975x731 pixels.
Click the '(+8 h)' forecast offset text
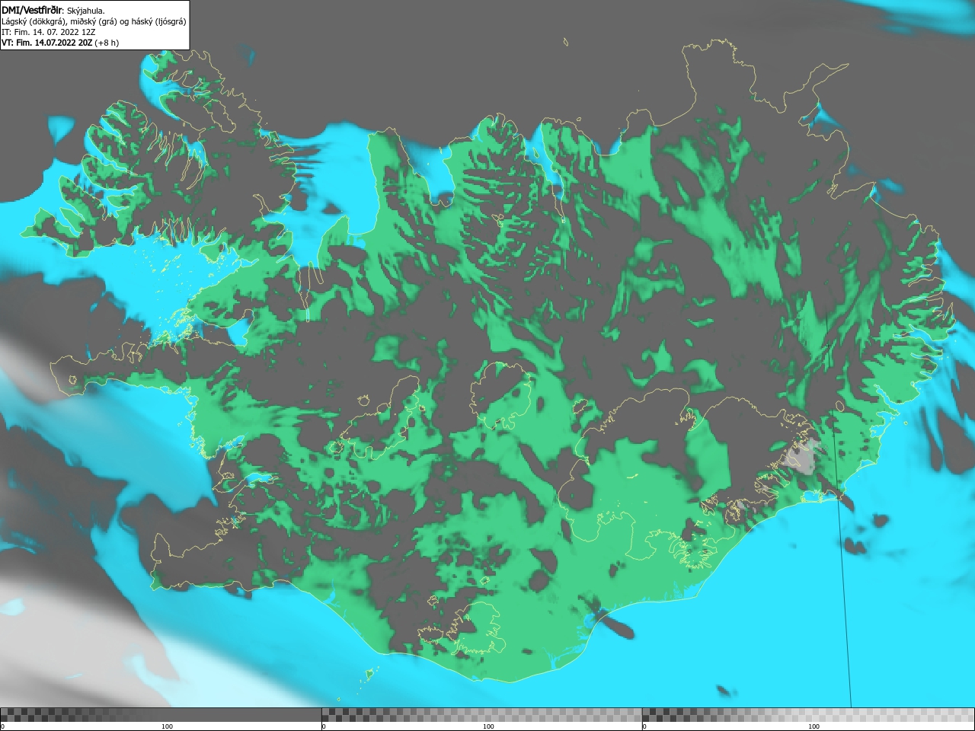click(x=107, y=43)
